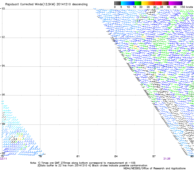
Task: Click the '35' color scale label
Action: point(161,7)
